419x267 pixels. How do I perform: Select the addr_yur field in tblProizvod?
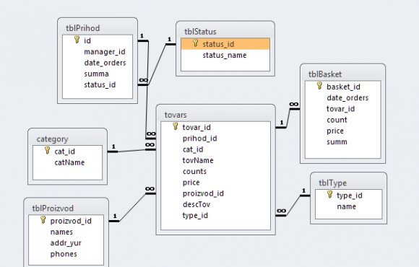coord(66,243)
